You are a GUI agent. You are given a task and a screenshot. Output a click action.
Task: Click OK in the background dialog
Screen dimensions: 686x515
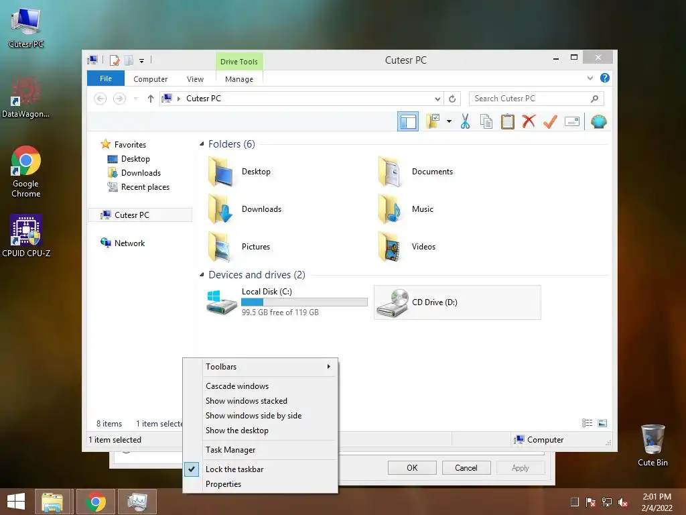(x=412, y=467)
